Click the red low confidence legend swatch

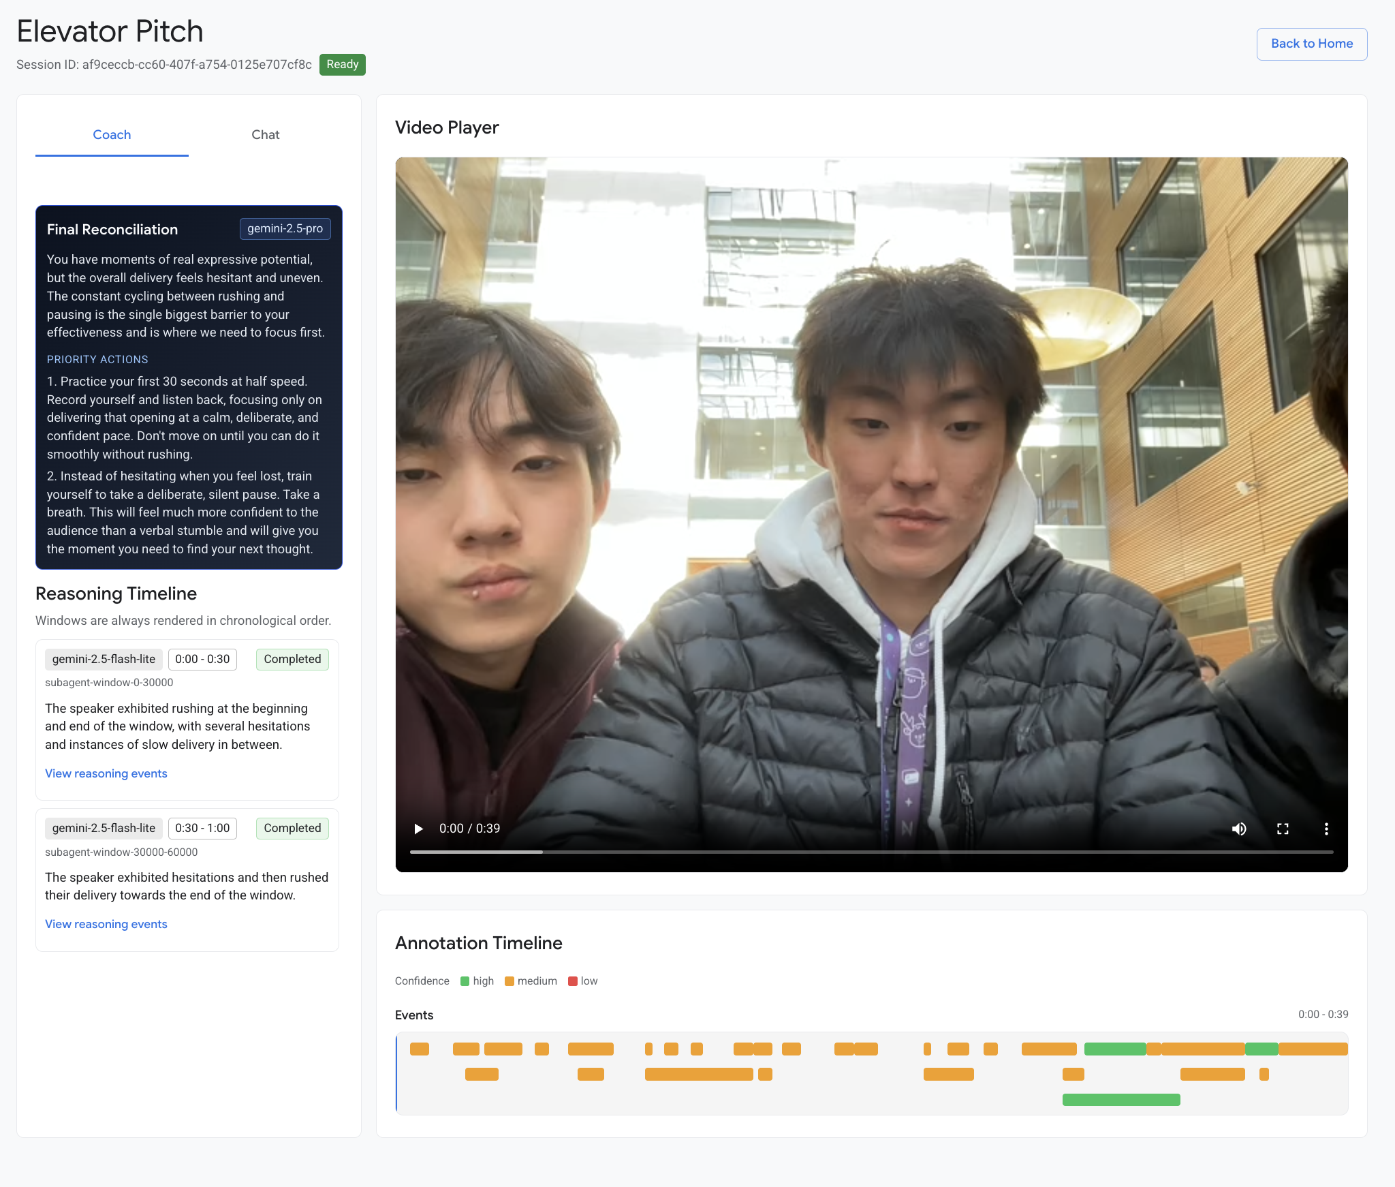click(x=573, y=981)
